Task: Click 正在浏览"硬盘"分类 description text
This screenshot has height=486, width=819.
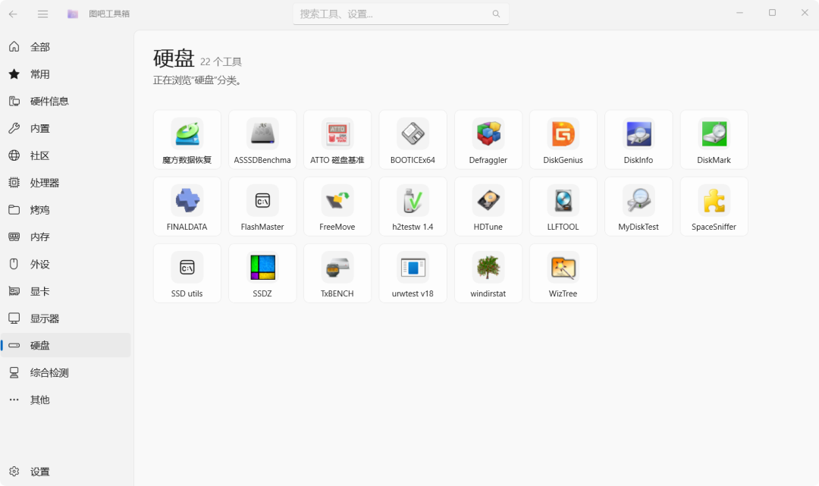Action: (197, 80)
